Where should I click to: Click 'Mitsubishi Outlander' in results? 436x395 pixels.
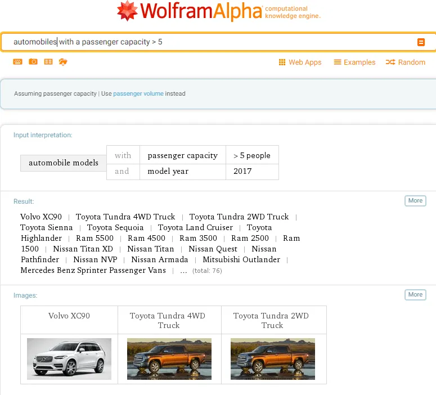[x=241, y=259]
